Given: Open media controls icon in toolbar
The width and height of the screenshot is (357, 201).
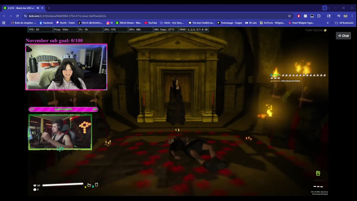Looking at the screenshot, I should (339, 16).
